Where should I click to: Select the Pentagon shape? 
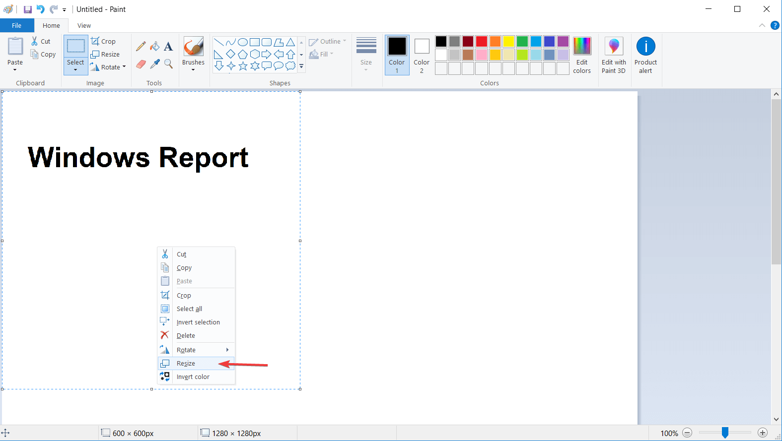tap(243, 54)
